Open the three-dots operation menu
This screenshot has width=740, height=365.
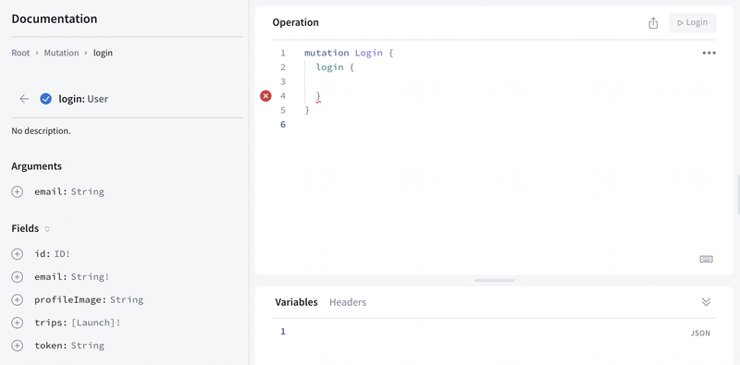[x=709, y=53]
